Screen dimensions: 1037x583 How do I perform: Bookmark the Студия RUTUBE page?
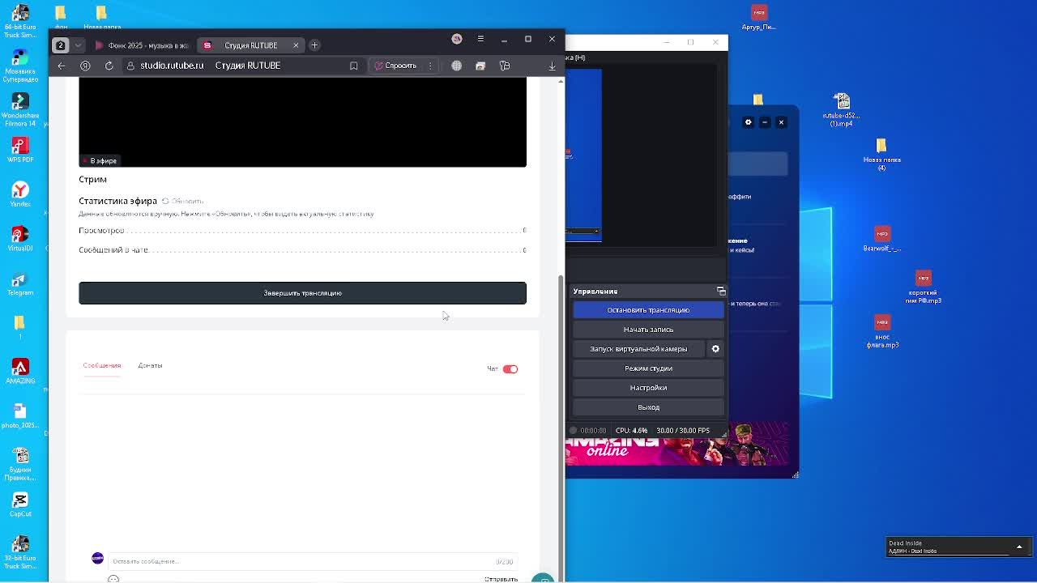coord(353,66)
